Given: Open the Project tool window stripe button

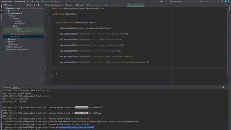Looking at the screenshot, I should click(1, 8).
